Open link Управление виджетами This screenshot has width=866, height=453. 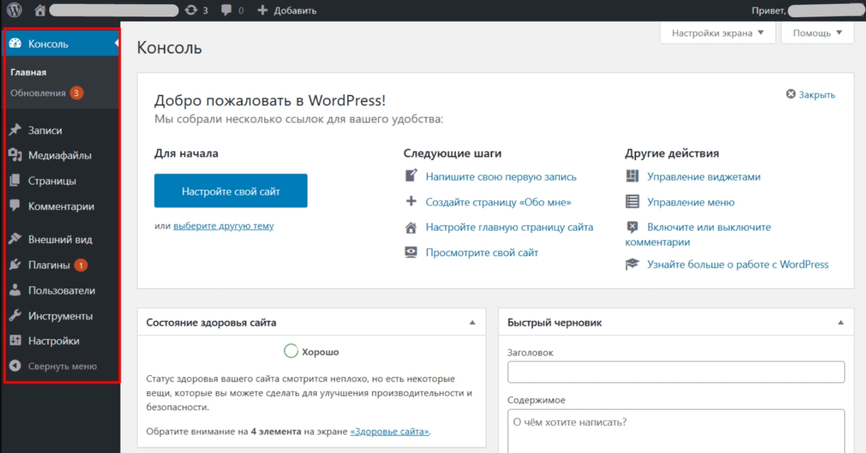[704, 177]
